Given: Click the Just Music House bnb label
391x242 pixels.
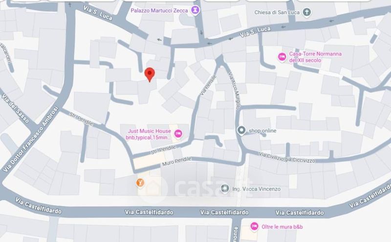Looking at the screenshot, I should (x=149, y=134).
